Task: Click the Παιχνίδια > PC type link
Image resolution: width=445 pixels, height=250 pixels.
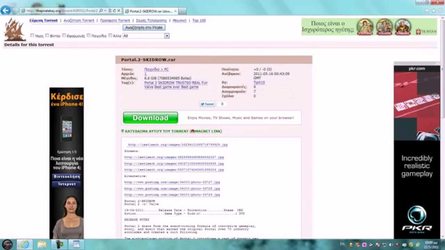Action: pyautogui.click(x=156, y=69)
